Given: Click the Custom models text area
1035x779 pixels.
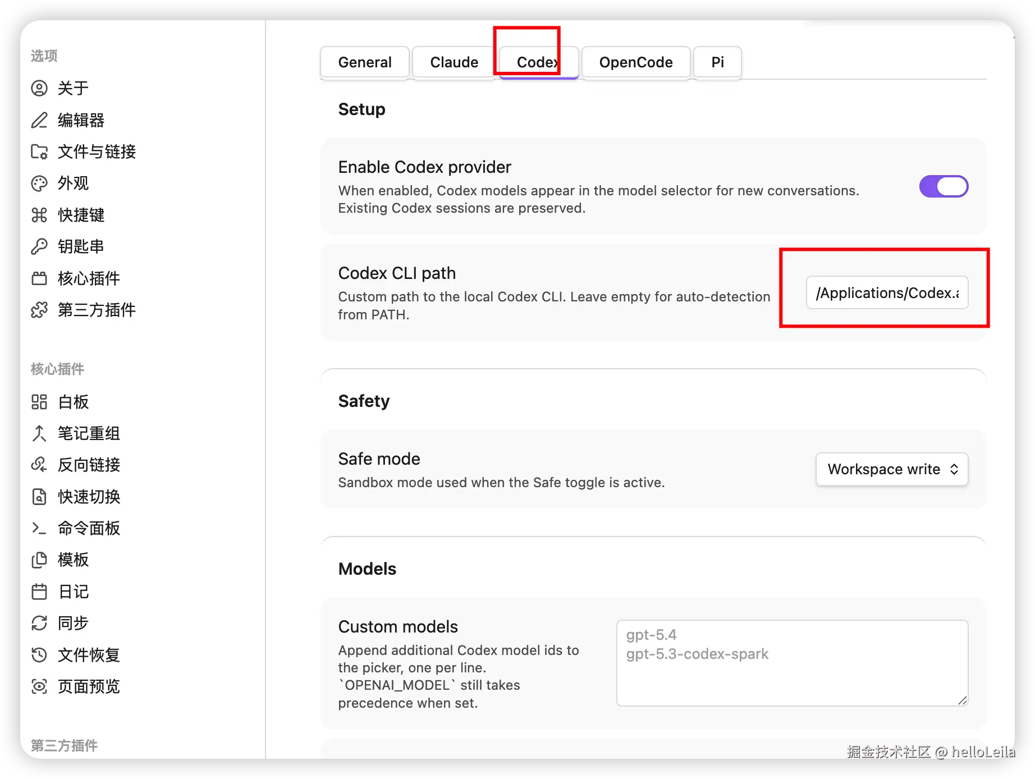Looking at the screenshot, I should click(793, 663).
